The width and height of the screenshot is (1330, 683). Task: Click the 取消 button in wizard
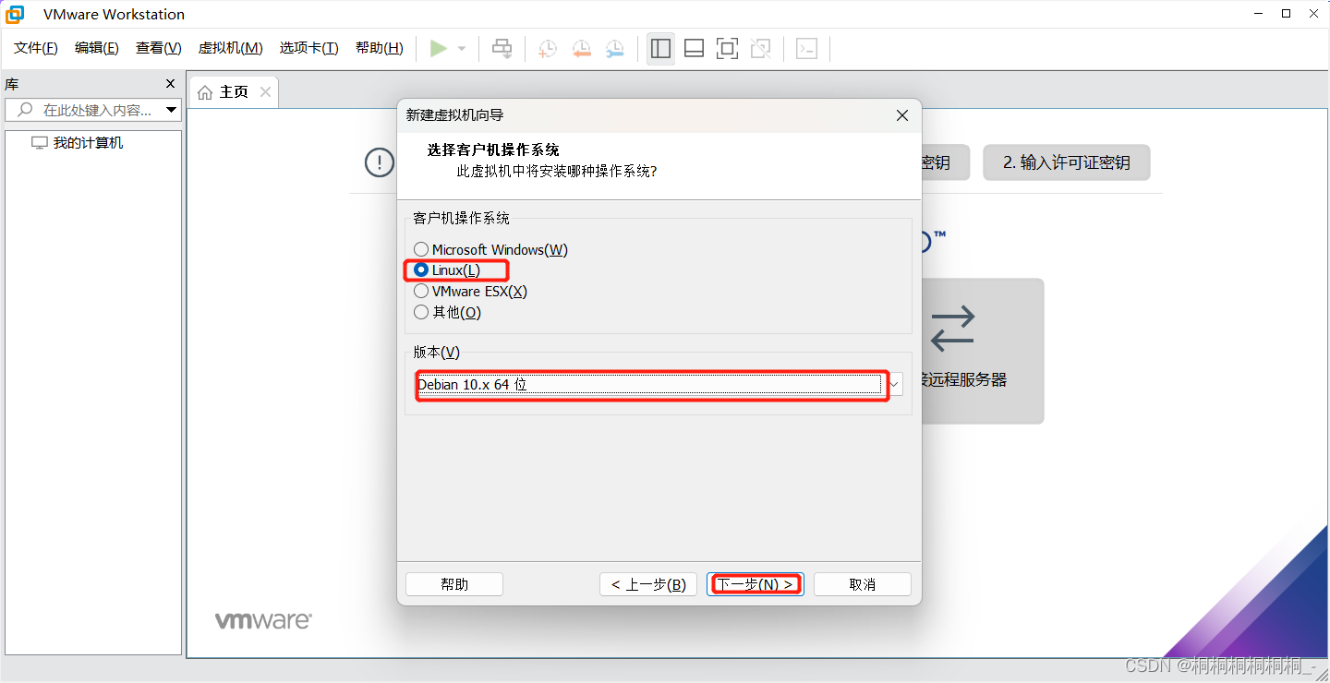click(863, 584)
